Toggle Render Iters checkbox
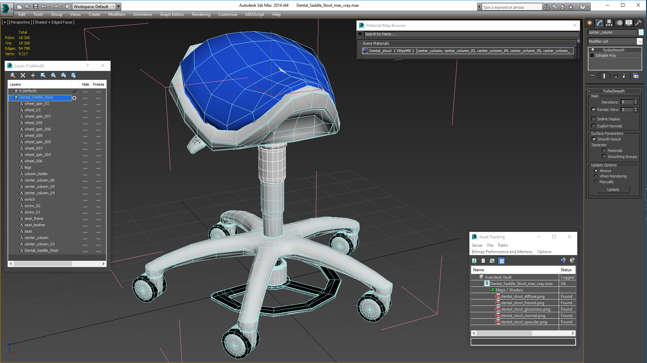This screenshot has height=363, width=647. (594, 110)
